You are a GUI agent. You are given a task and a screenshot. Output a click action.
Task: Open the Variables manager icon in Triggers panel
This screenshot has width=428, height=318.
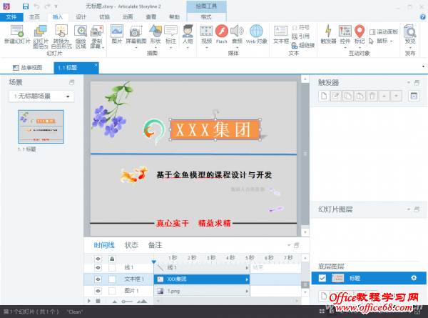tap(414, 96)
